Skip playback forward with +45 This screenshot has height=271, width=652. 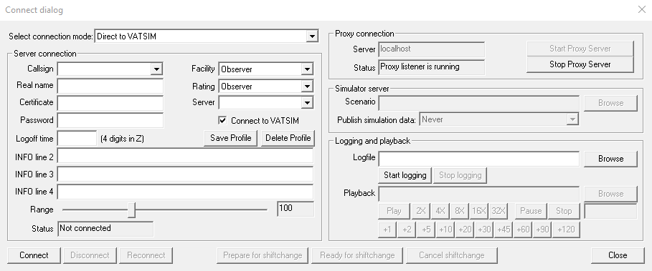pos(504,230)
